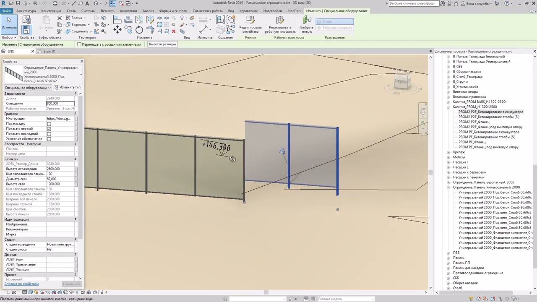Image resolution: width=537 pixels, height=302 pixels.
Task: Click the Смещение value field
Action: 60,103
